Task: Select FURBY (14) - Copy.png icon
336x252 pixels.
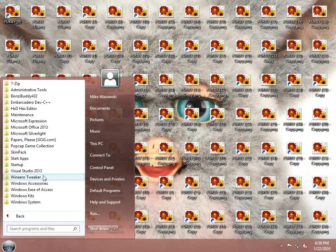Action: tap(192, 17)
